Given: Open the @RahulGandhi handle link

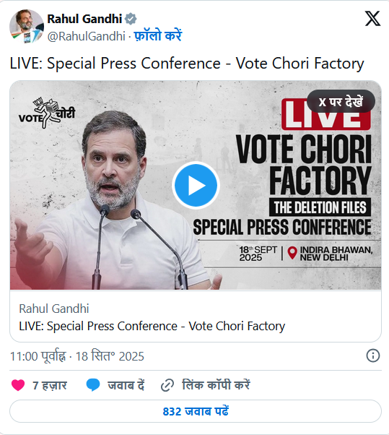Looking at the screenshot, I should [86, 36].
